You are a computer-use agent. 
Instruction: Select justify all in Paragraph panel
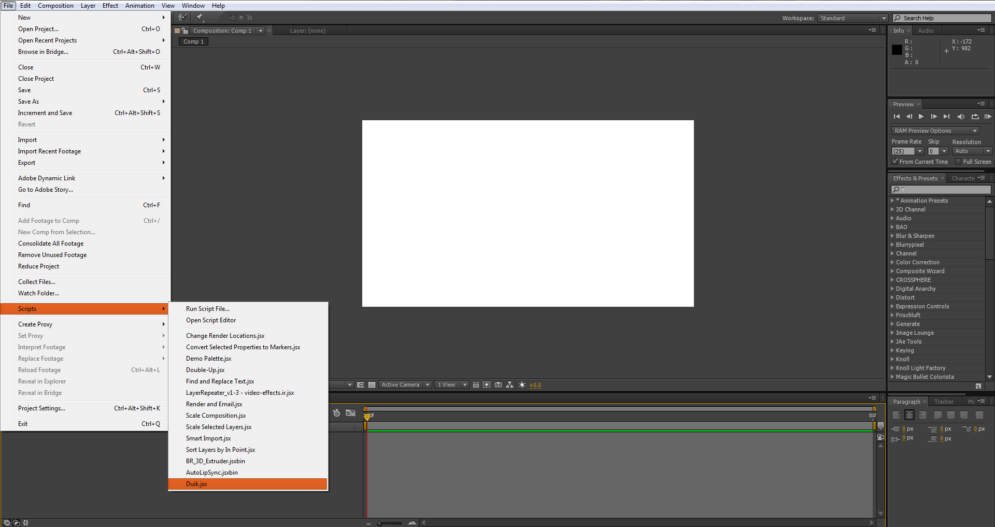[979, 415]
